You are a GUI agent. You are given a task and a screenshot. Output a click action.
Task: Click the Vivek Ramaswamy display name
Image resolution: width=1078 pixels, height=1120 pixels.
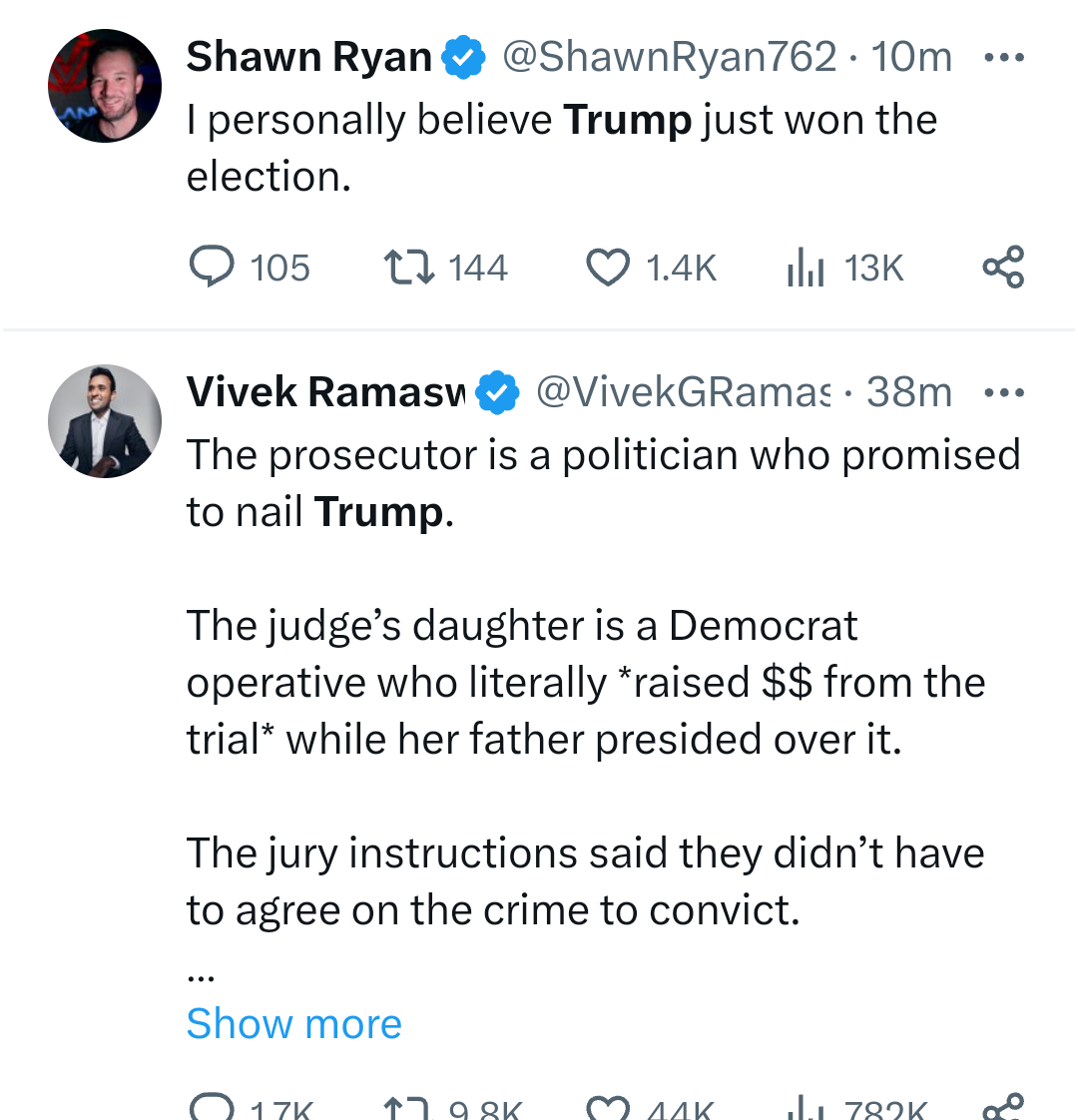[x=325, y=392]
